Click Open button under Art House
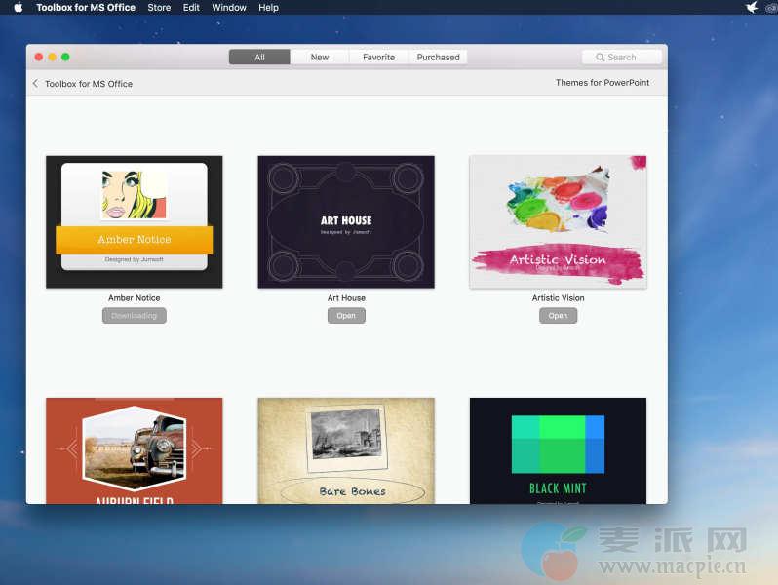The image size is (778, 585). coord(346,316)
